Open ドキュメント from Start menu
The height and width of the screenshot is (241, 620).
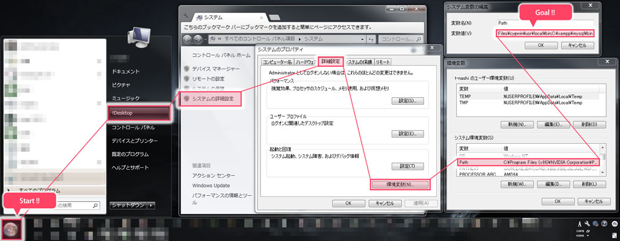126,72
